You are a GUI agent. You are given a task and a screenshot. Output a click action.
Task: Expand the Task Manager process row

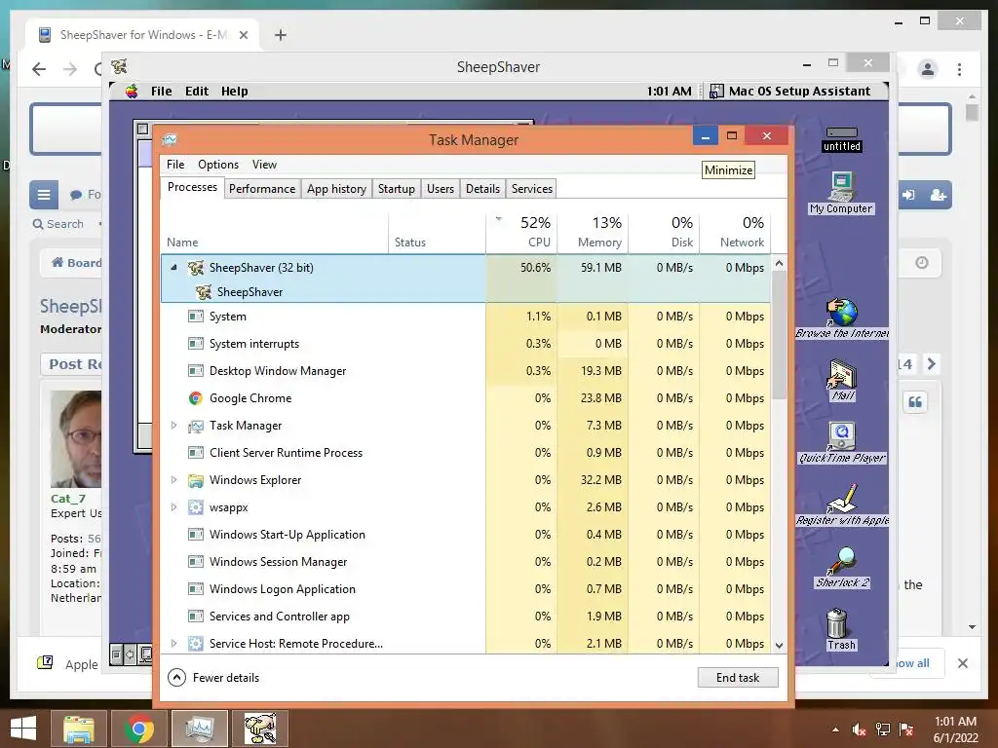173,426
